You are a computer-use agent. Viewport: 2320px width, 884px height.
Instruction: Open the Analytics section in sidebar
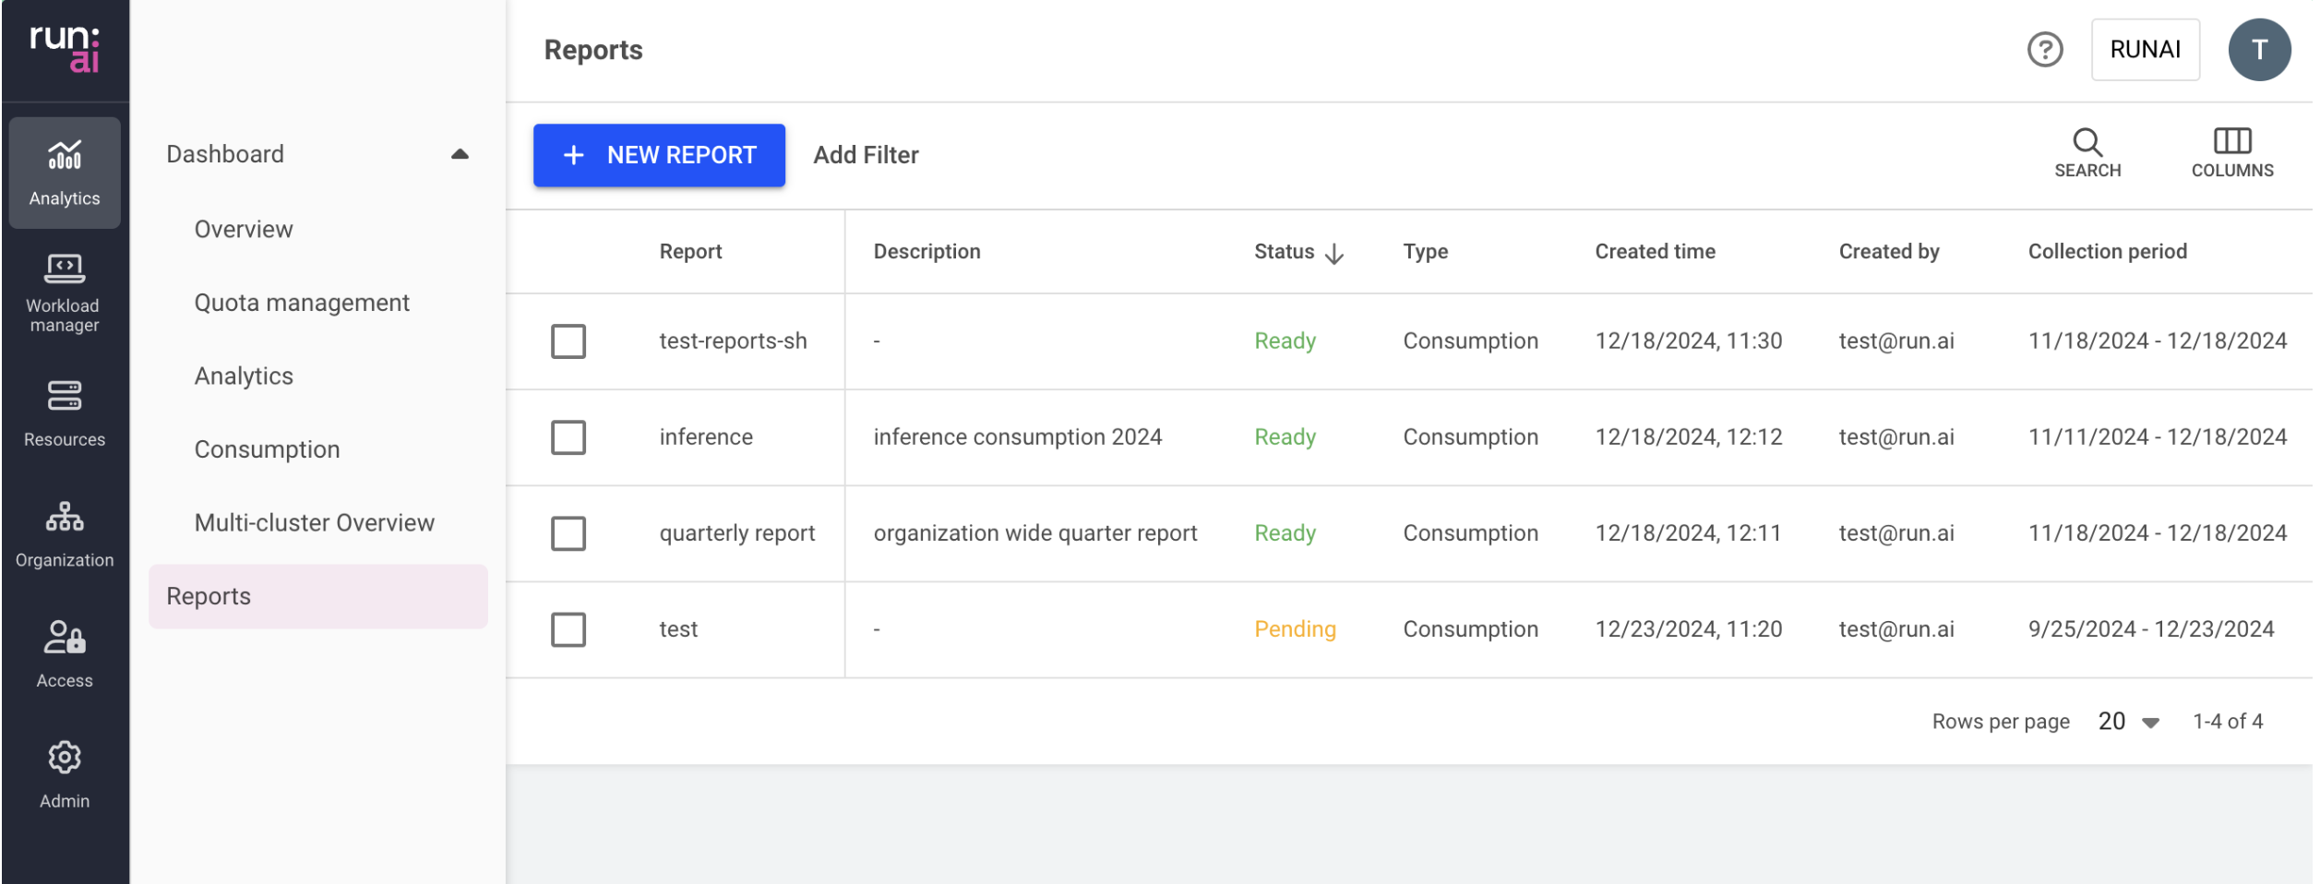tap(65, 172)
